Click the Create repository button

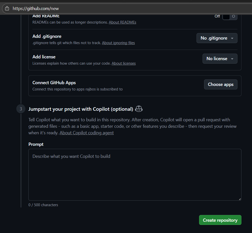click(220, 220)
